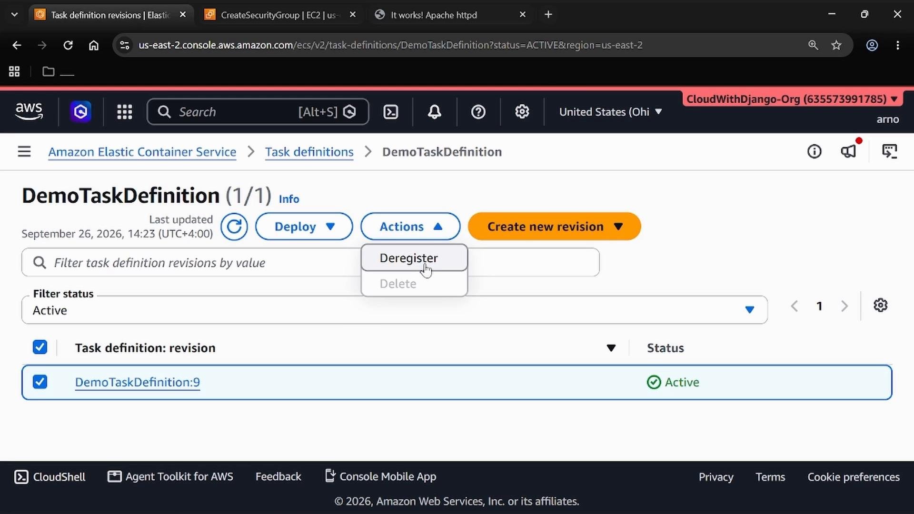
Task: Switch to the CreateSecurityGroup EC2 tab
Action: click(x=280, y=15)
